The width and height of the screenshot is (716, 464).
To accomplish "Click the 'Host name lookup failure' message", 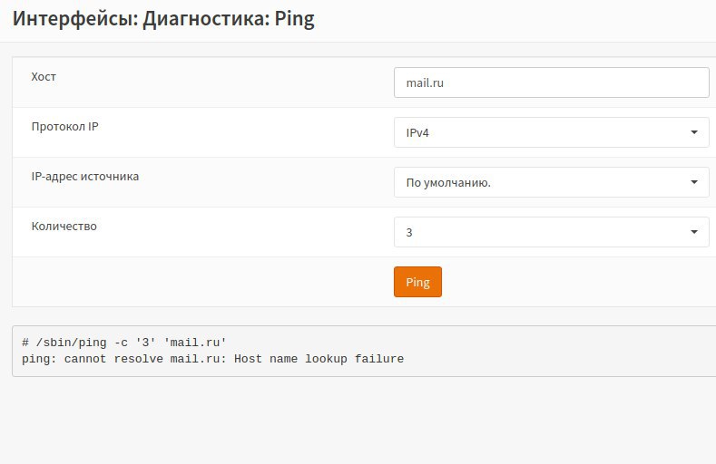I will pyautogui.click(x=319, y=359).
